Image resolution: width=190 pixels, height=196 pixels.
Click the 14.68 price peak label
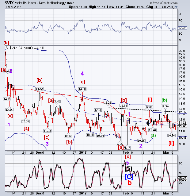pos(82,89)
